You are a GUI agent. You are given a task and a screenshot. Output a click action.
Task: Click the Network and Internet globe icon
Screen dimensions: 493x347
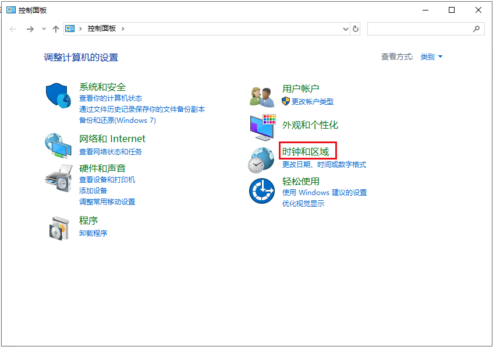click(58, 146)
